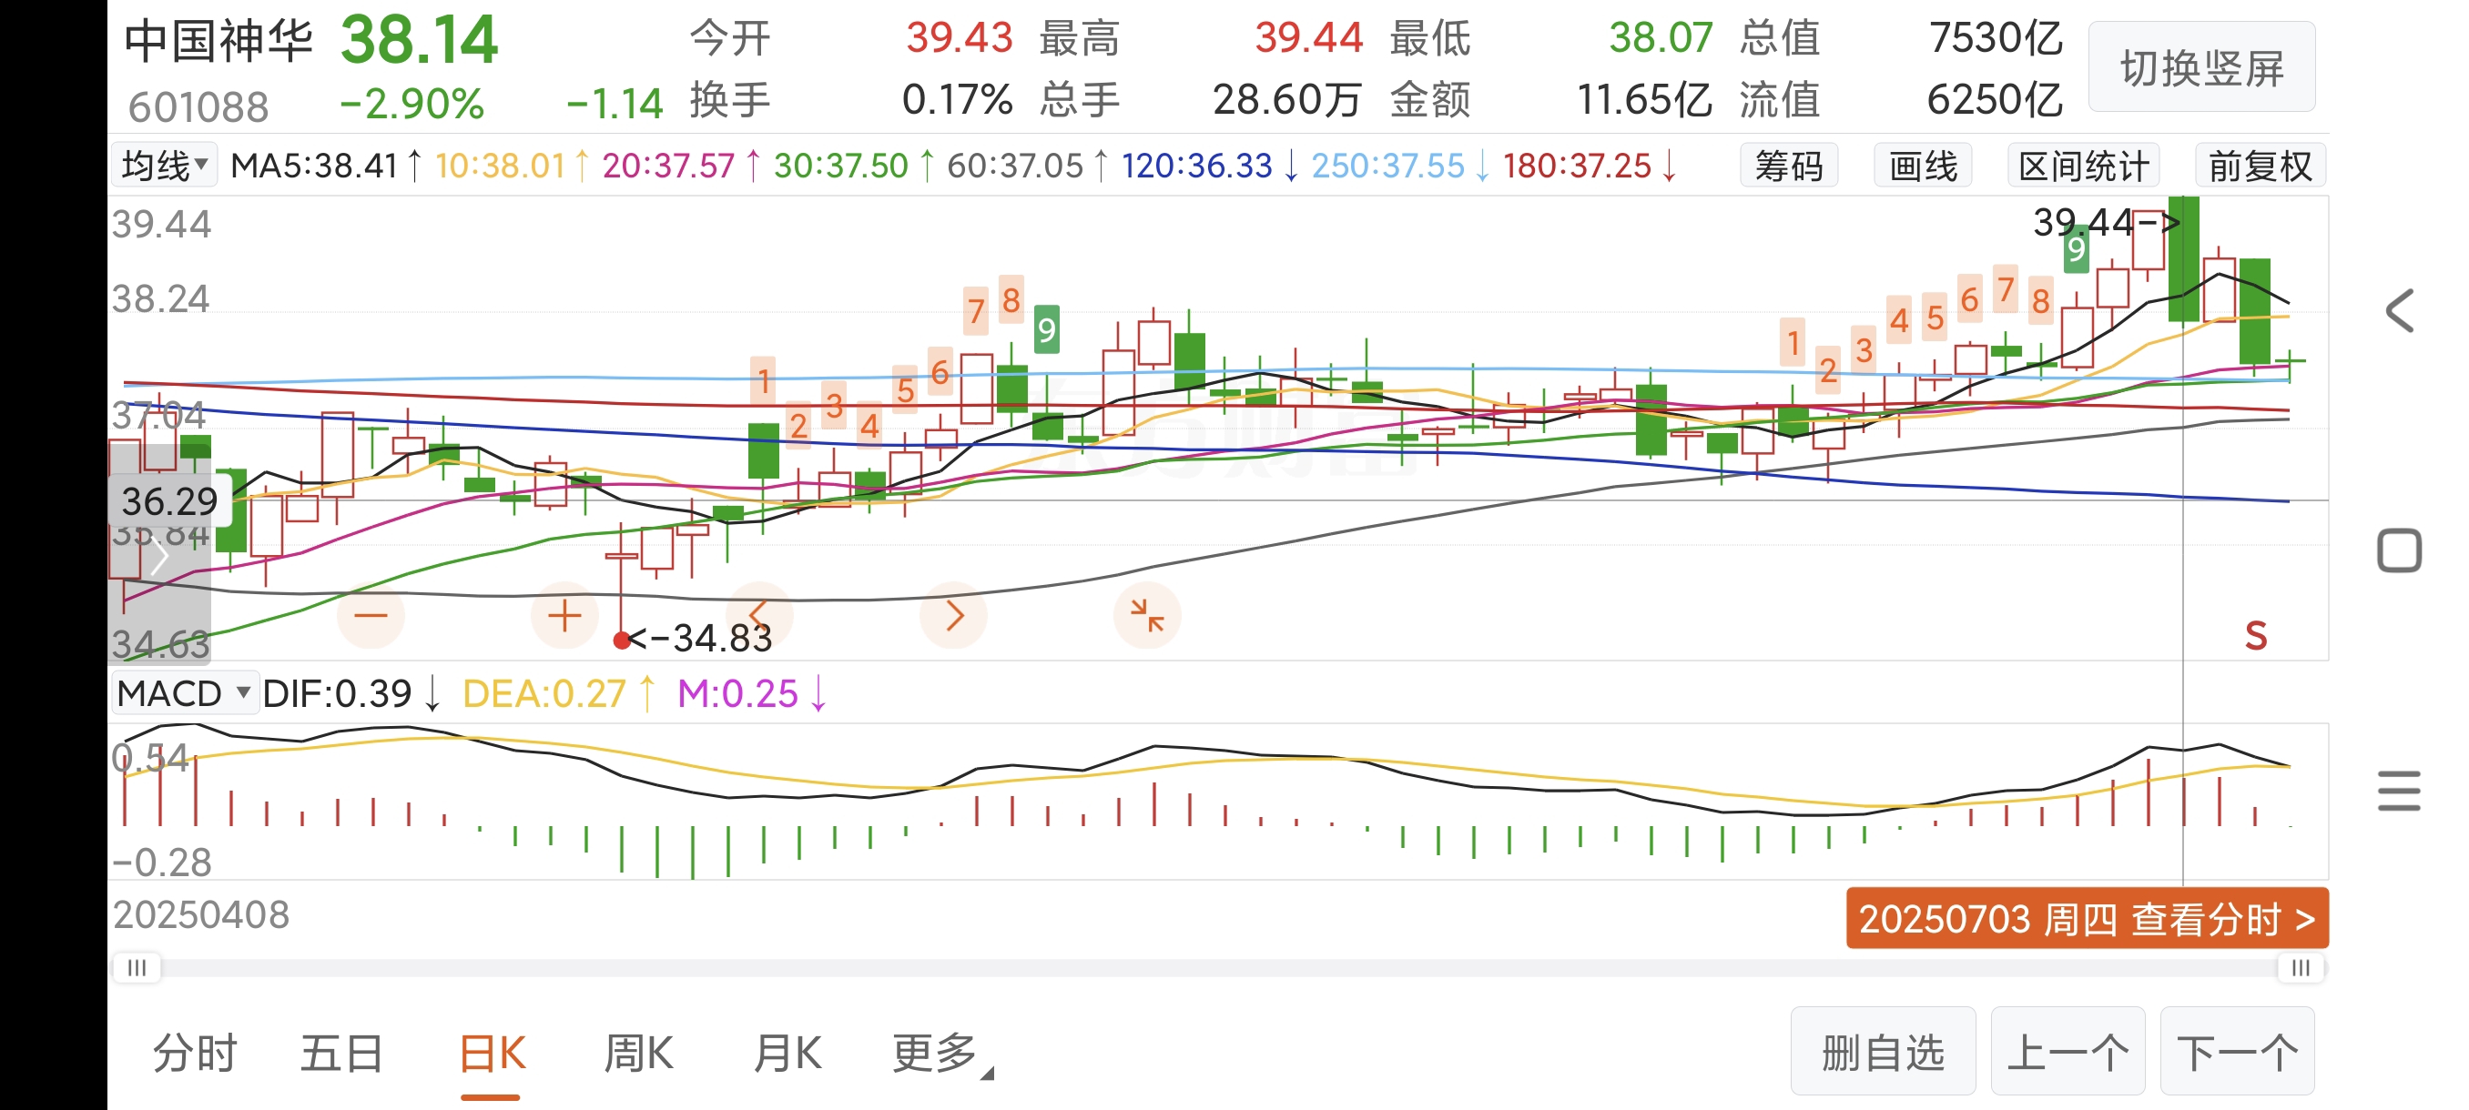2469x1110 pixels.
Task: Click 换手 0.17% turnover rate
Action: 958,99
